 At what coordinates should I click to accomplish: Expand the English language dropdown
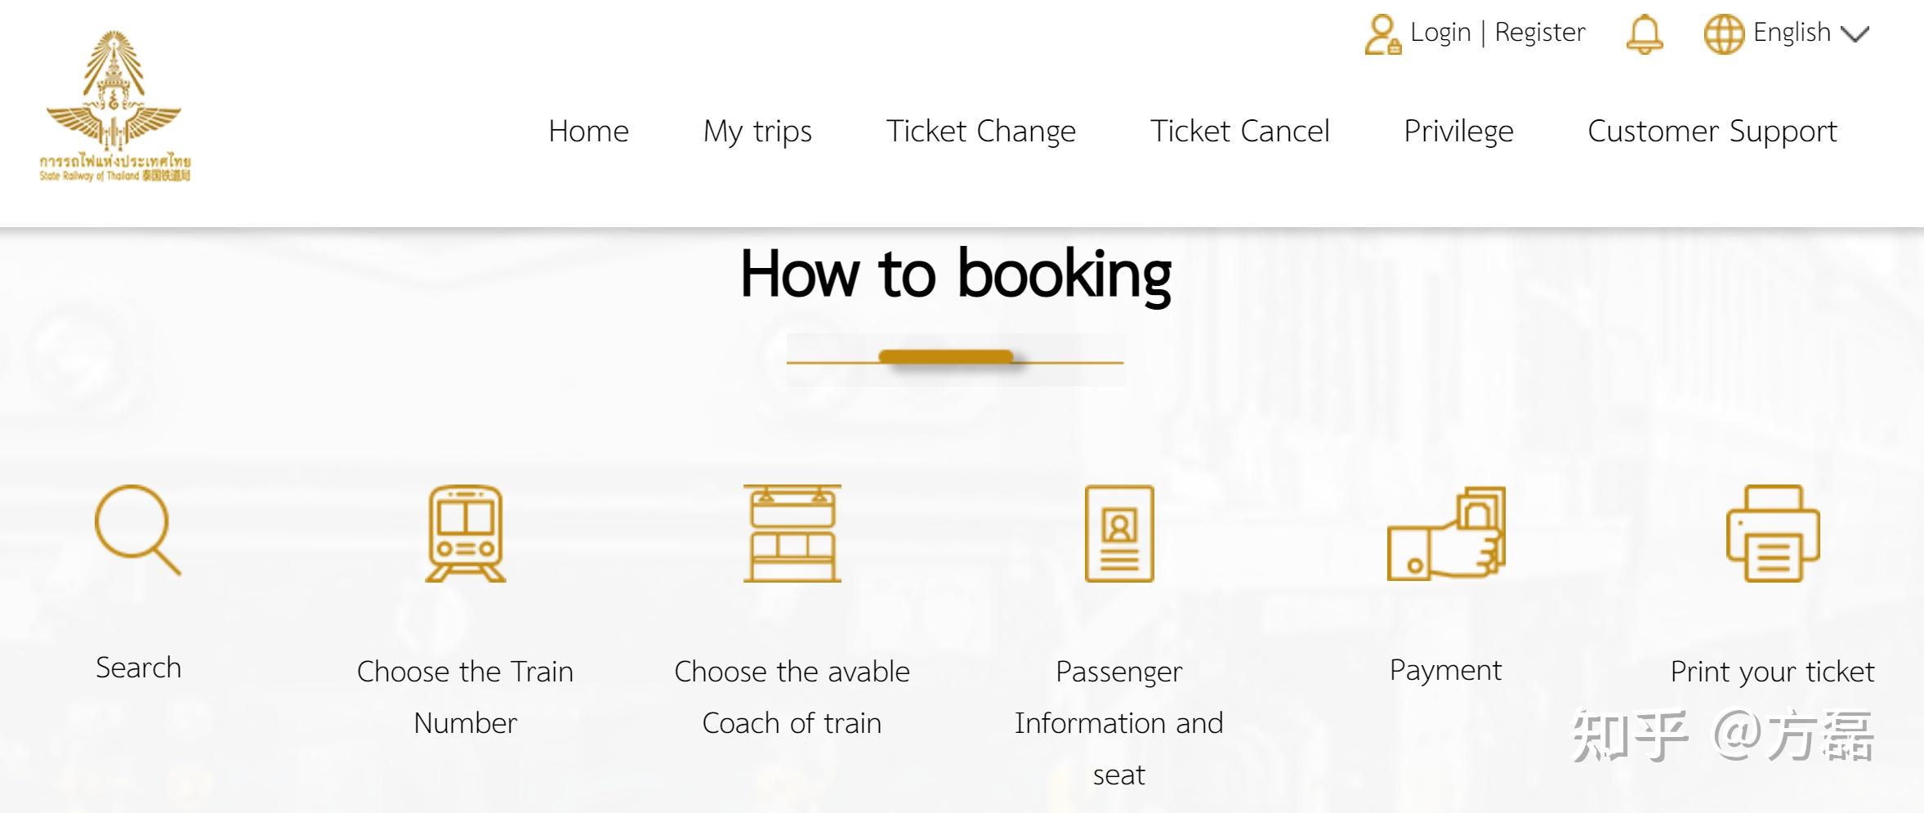click(1792, 33)
